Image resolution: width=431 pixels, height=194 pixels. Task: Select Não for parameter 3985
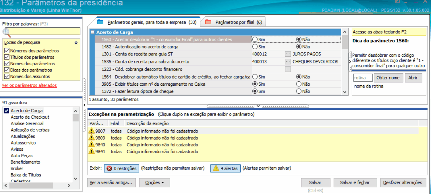pos(299,84)
